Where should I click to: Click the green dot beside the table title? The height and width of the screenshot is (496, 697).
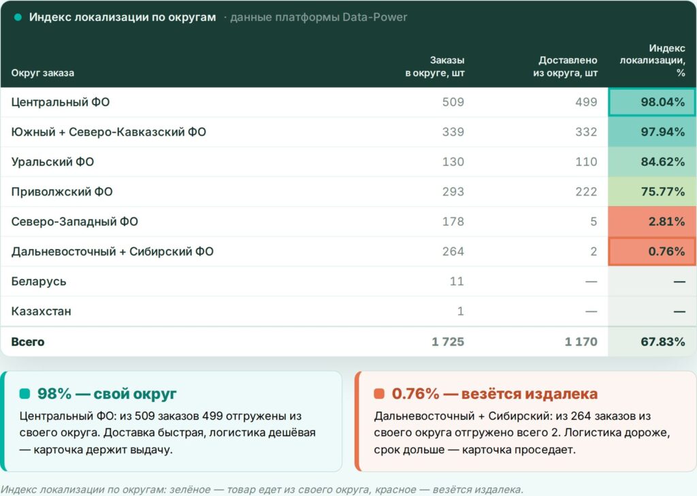point(18,17)
